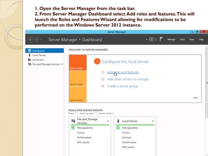Click Add other servers to manage
Viewport: 208px width, 156px height.
[x=128, y=79]
